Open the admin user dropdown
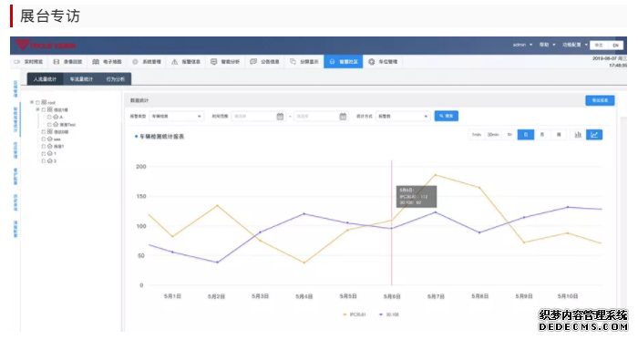Screen dimensions: 638x340 pyautogui.click(x=523, y=45)
